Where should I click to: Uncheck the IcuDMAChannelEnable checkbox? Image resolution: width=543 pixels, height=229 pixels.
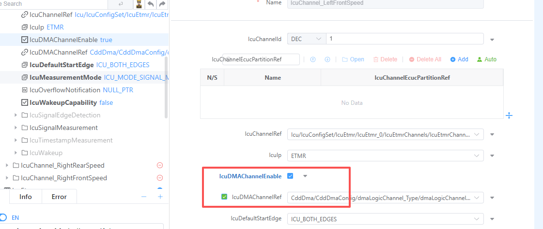pyautogui.click(x=290, y=176)
